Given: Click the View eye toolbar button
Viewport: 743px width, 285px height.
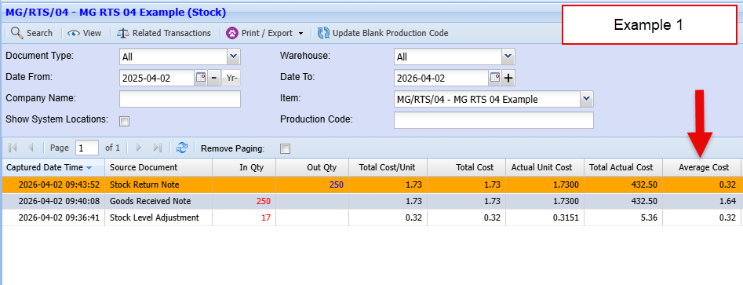Looking at the screenshot, I should (85, 33).
